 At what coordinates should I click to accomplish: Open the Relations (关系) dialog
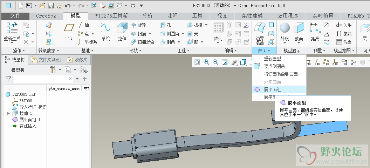(344, 25)
